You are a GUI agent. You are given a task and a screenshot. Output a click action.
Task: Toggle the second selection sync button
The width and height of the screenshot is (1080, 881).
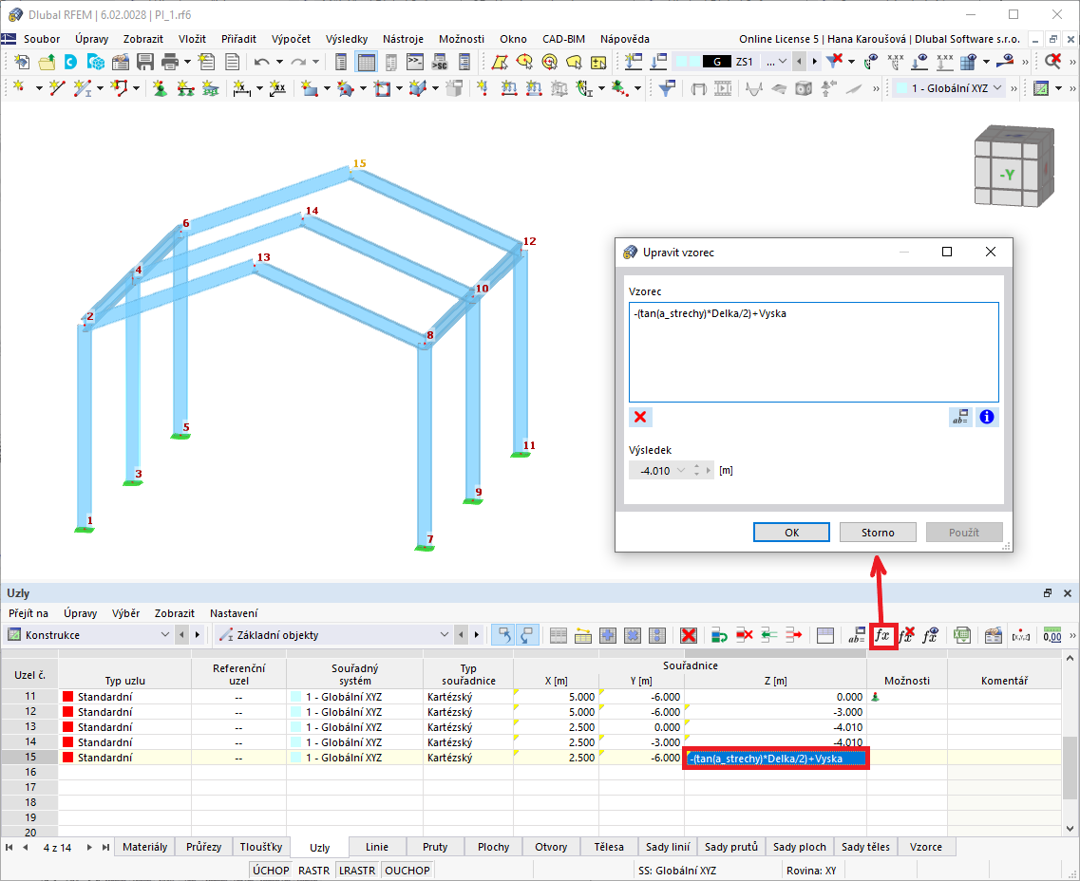pos(527,635)
